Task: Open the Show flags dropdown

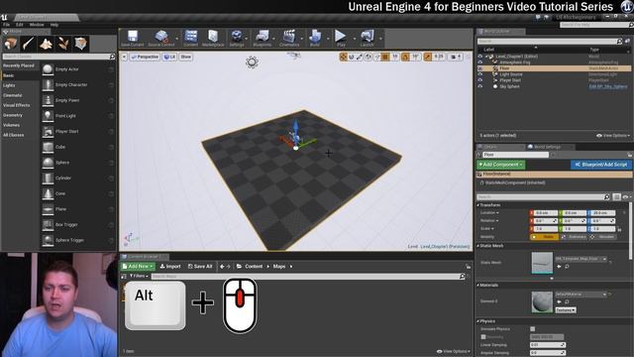Action: point(185,58)
